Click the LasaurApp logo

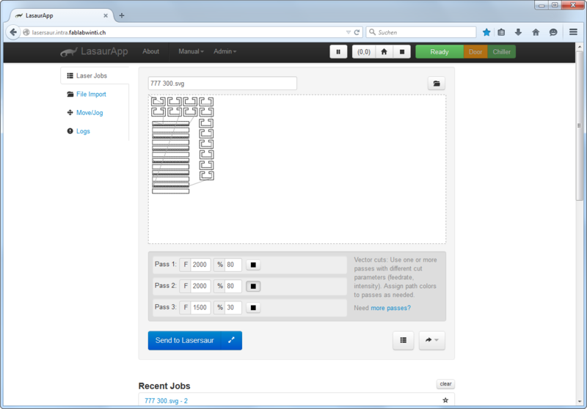click(95, 51)
